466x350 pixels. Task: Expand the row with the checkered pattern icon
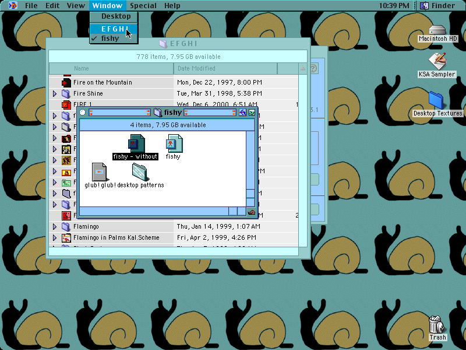(x=55, y=194)
